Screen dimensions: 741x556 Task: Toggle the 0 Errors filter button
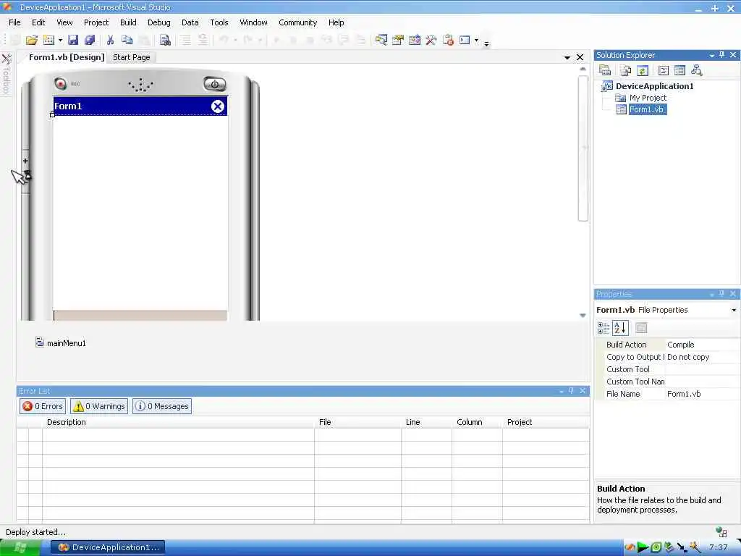point(43,406)
